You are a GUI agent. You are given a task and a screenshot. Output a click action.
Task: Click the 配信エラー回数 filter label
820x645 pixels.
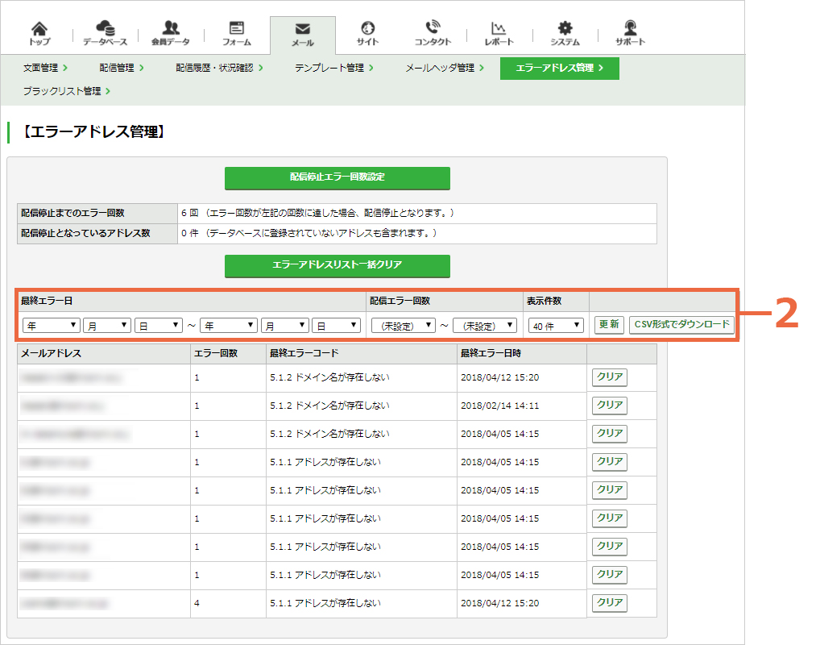(400, 301)
